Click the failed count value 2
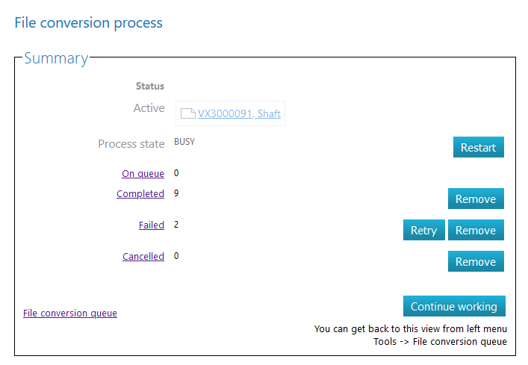Image resolution: width=528 pixels, height=365 pixels. [x=176, y=224]
